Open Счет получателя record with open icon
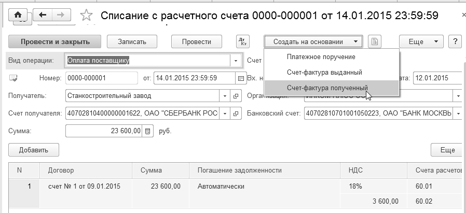The width and height of the screenshot is (466, 213). click(x=235, y=113)
